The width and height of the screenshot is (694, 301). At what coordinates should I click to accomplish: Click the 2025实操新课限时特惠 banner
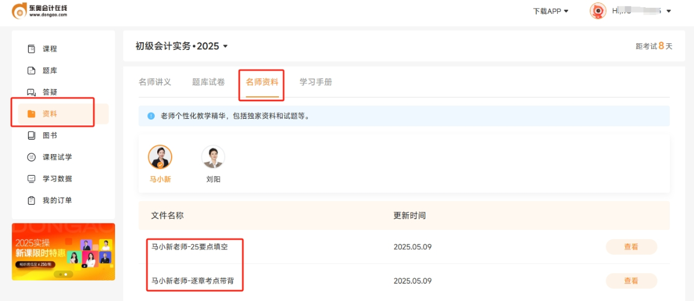click(x=63, y=251)
